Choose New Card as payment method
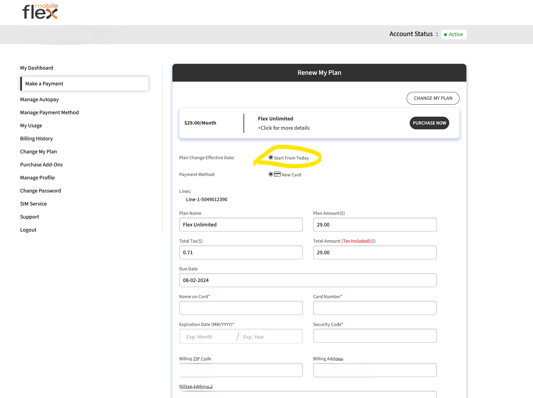533x398 pixels. tap(271, 174)
